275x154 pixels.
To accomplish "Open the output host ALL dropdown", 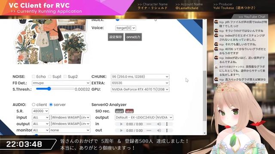I will [40, 124].
